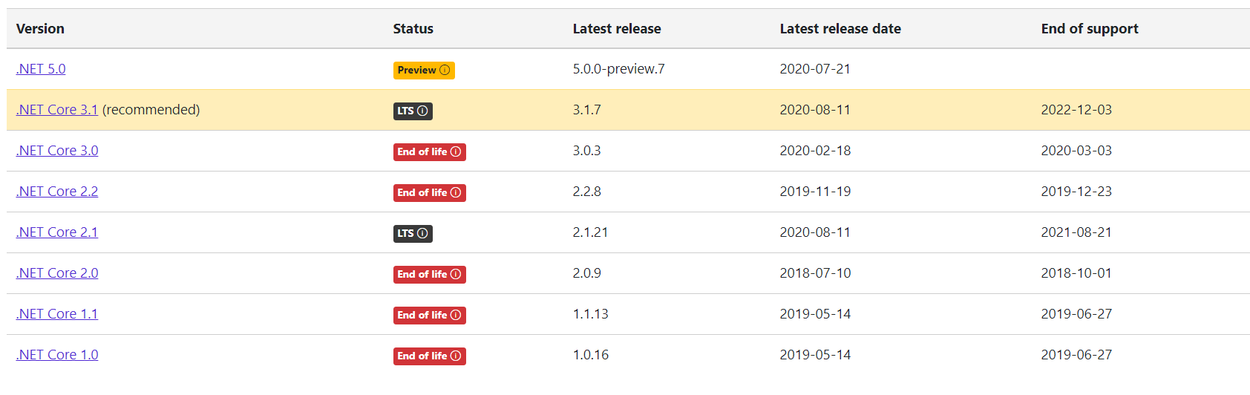Click info icon on .NET Core 1.1 End of life badge

coord(456,315)
